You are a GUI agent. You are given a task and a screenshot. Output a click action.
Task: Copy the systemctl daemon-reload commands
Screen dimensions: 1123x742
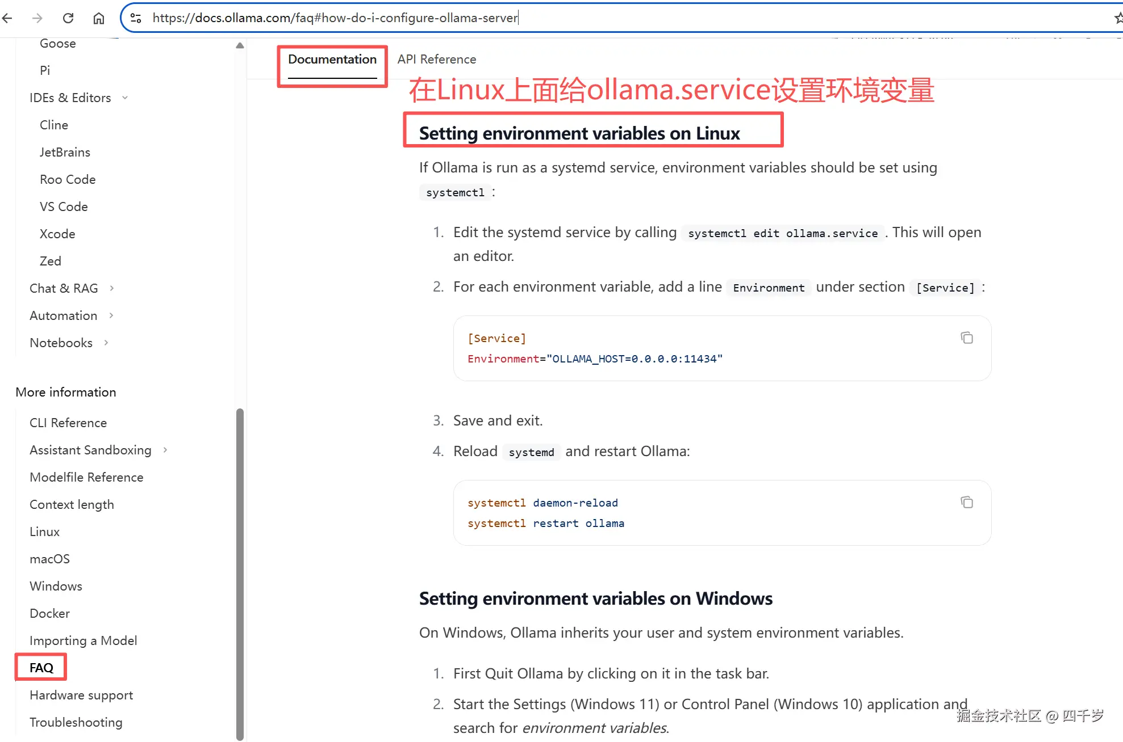pos(967,501)
